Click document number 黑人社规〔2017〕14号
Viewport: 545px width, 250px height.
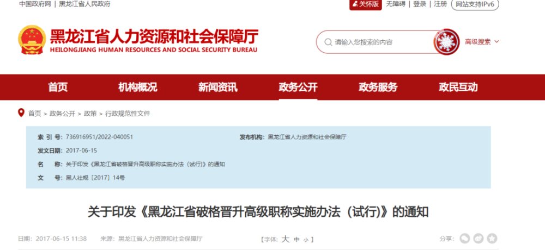(x=95, y=178)
